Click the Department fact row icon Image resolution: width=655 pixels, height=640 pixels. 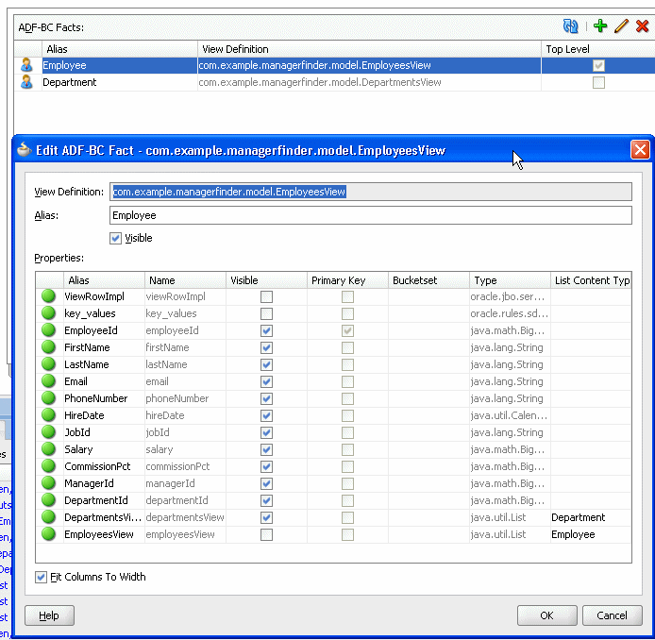[26, 82]
